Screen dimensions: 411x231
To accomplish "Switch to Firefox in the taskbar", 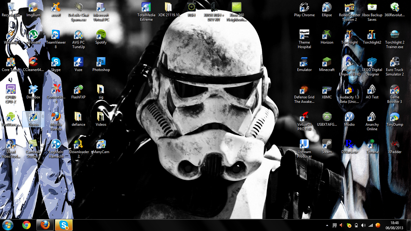I will (x=45, y=225).
